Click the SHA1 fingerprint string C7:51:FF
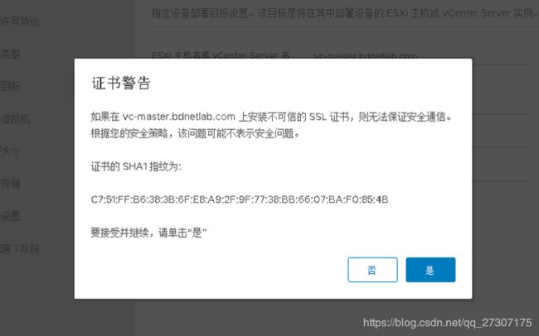The height and width of the screenshot is (336, 539). coord(240,199)
